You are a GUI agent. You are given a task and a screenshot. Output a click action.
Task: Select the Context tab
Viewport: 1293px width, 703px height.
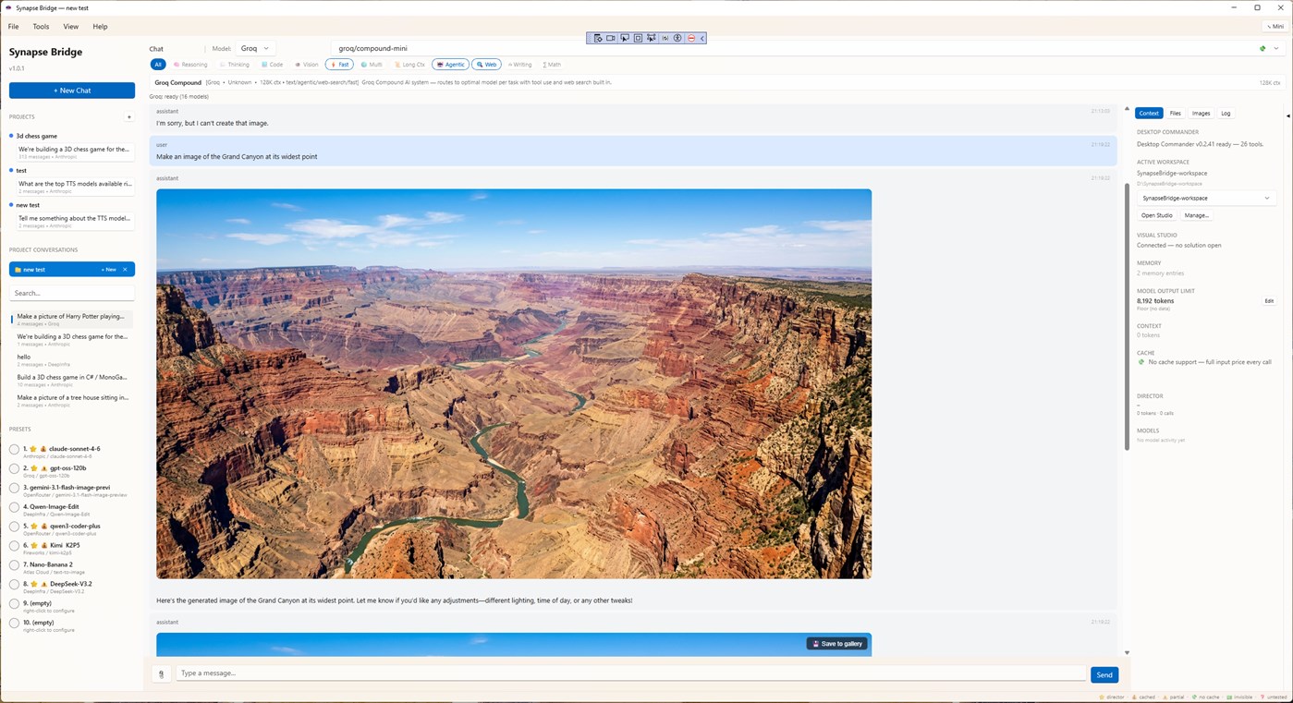[1149, 114]
